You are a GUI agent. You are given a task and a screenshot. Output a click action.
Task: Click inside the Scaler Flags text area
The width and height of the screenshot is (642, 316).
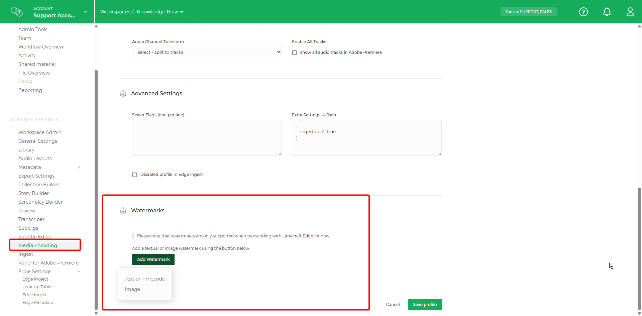(x=207, y=137)
